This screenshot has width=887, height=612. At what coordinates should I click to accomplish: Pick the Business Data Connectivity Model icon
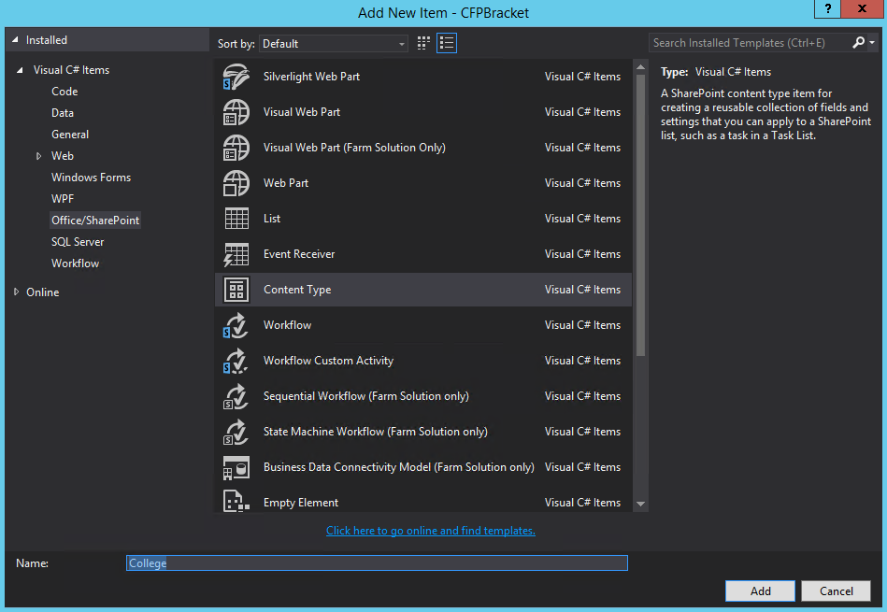(x=236, y=468)
